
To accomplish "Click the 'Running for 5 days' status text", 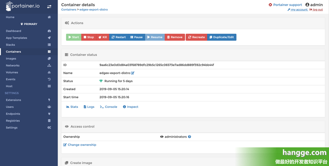I will click(x=118, y=81).
